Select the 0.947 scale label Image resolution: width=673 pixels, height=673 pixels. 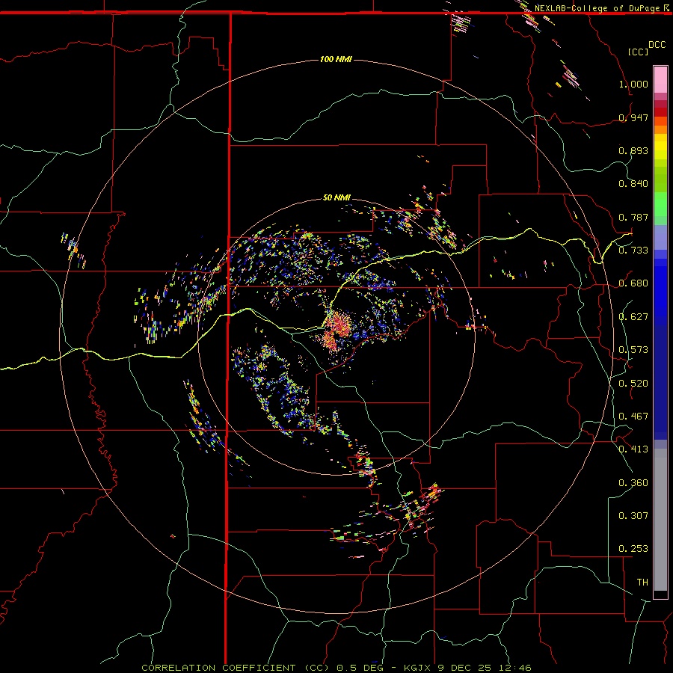click(x=633, y=117)
